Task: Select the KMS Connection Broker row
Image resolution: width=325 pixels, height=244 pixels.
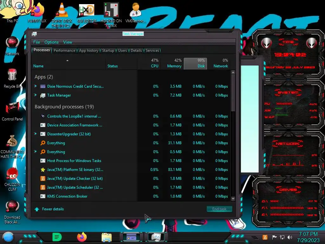Action: tap(131, 196)
